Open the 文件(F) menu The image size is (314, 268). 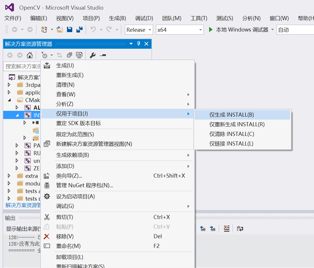[x=13, y=18]
